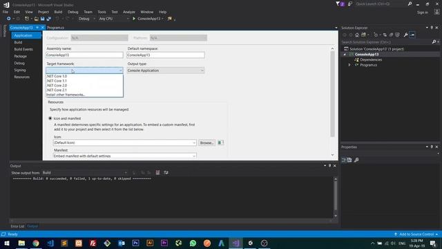Screen dimensions: 442x249
Task: Open Google Chrome from the taskbar
Action: [x=36, y=243]
